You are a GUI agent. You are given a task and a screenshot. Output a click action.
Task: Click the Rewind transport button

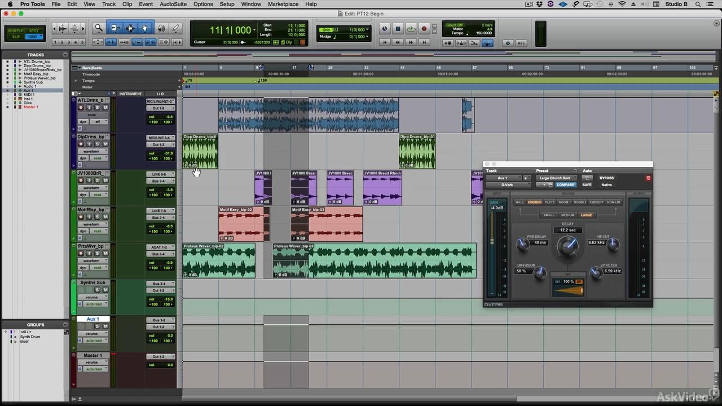398,42
